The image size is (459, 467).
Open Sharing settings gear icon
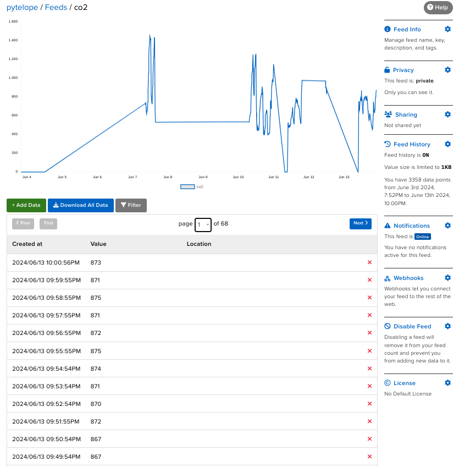(447, 114)
